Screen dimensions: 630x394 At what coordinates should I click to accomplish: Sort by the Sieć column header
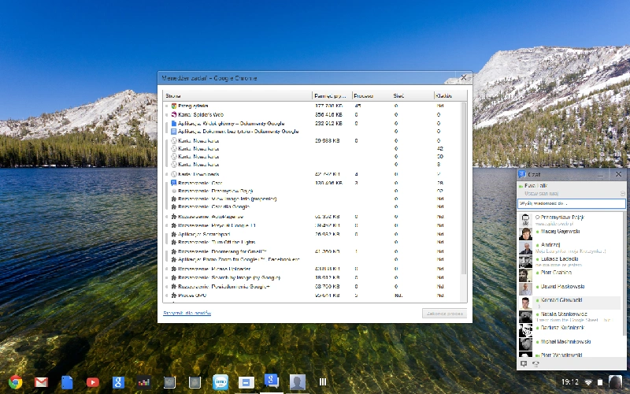(398, 95)
